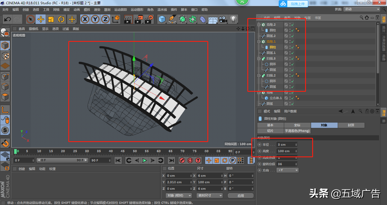Switch to Model mode cube icon
The image size is (387, 205).
pos(5,46)
